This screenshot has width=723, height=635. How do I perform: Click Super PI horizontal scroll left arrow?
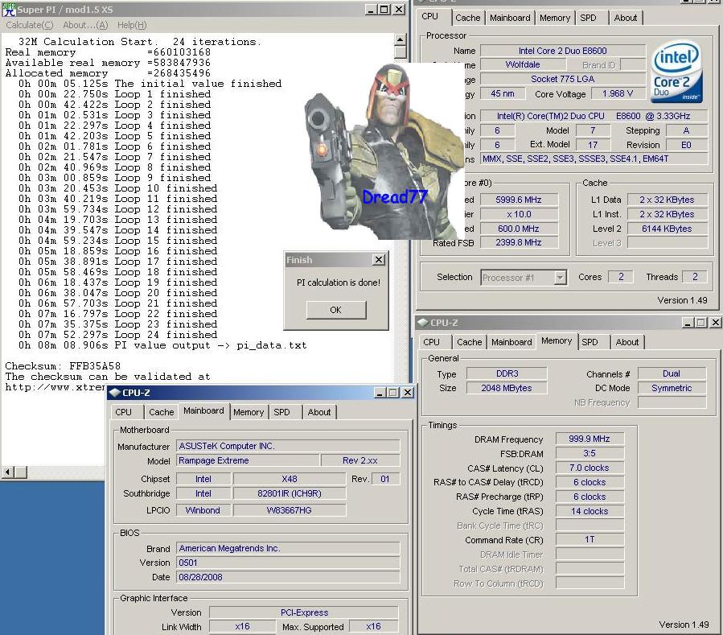coord(7,472)
